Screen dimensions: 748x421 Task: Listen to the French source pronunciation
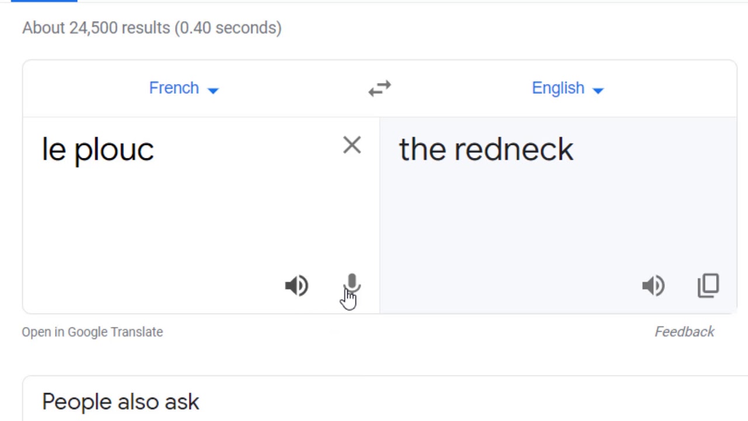(x=296, y=285)
